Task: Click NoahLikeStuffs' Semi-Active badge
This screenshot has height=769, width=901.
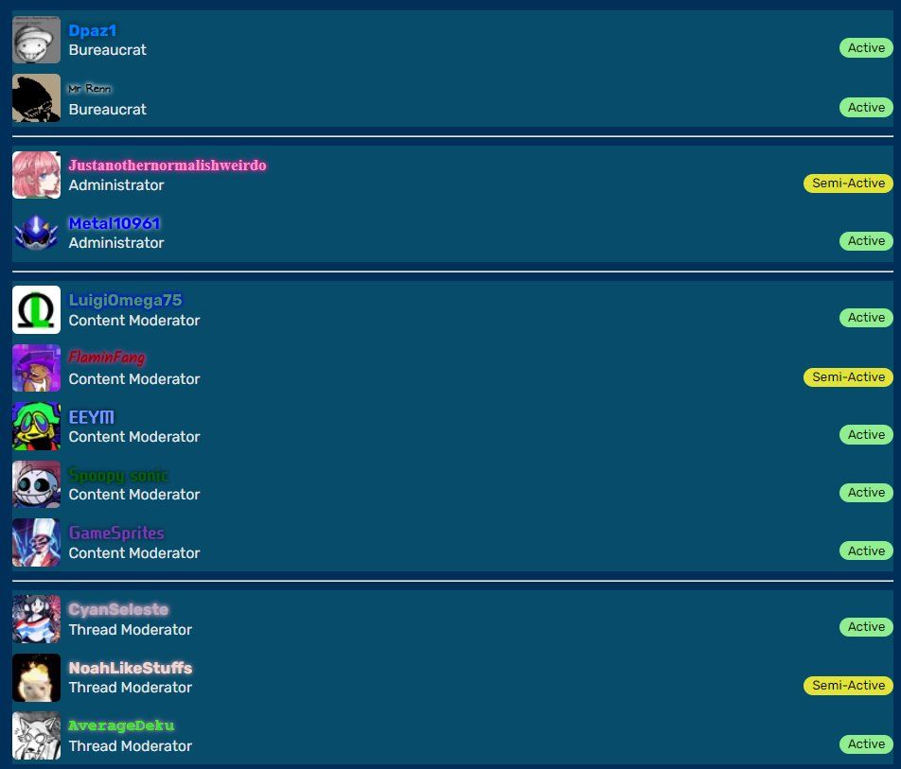Action: click(848, 685)
